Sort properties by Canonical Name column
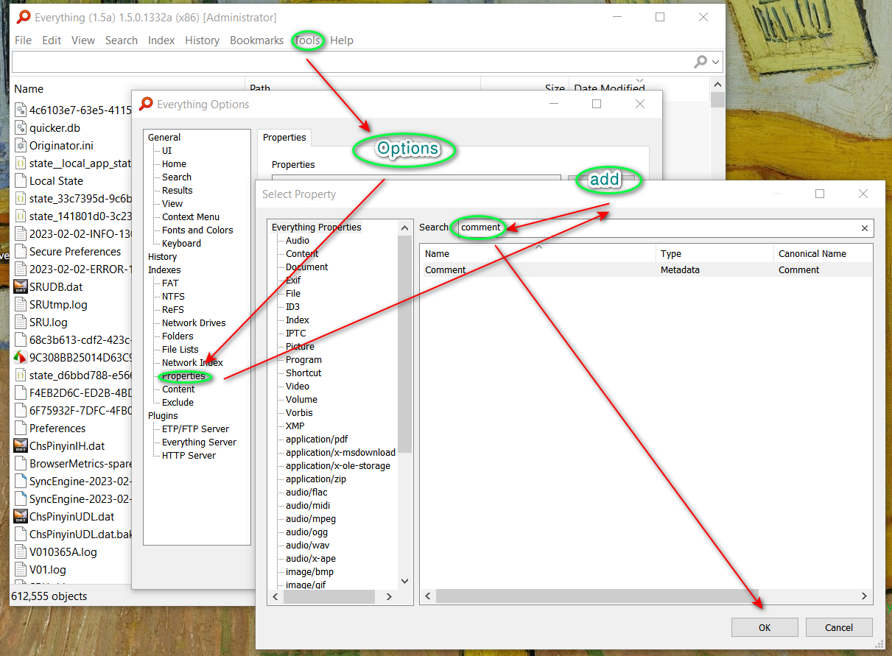892x656 pixels. coord(823,254)
